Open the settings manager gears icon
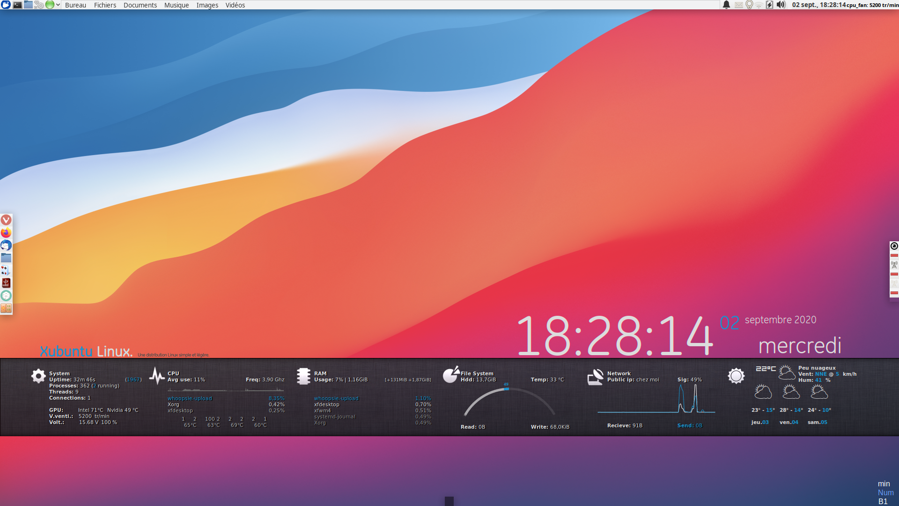Image resolution: width=899 pixels, height=506 pixels. click(x=39, y=5)
